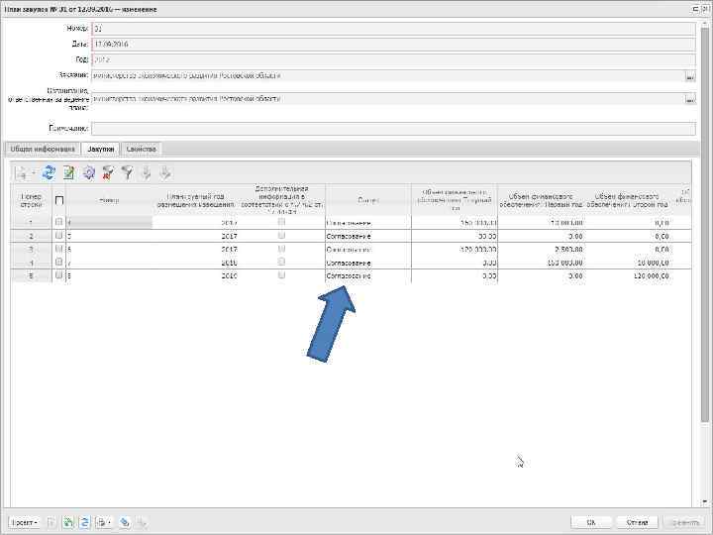713x535 pixels.
Task: Click the 2 500,00 value in row 3
Action: 568,250
